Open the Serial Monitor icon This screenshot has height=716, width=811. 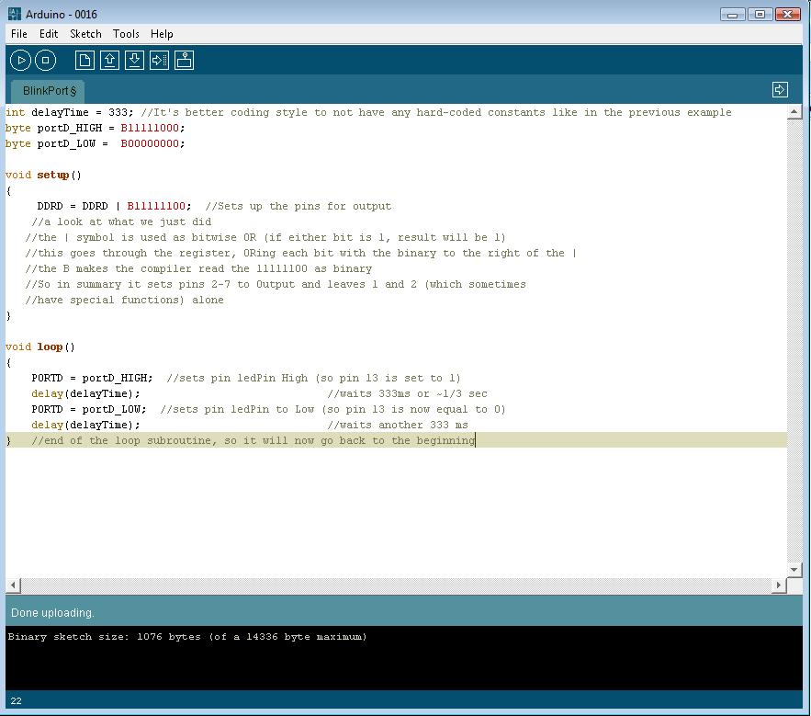coord(184,61)
